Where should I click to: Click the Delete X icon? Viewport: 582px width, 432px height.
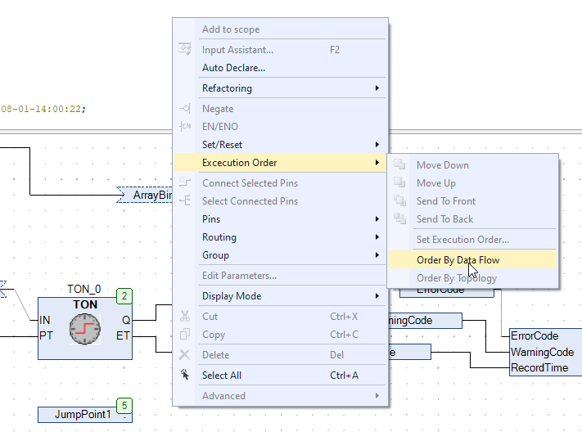[184, 355]
